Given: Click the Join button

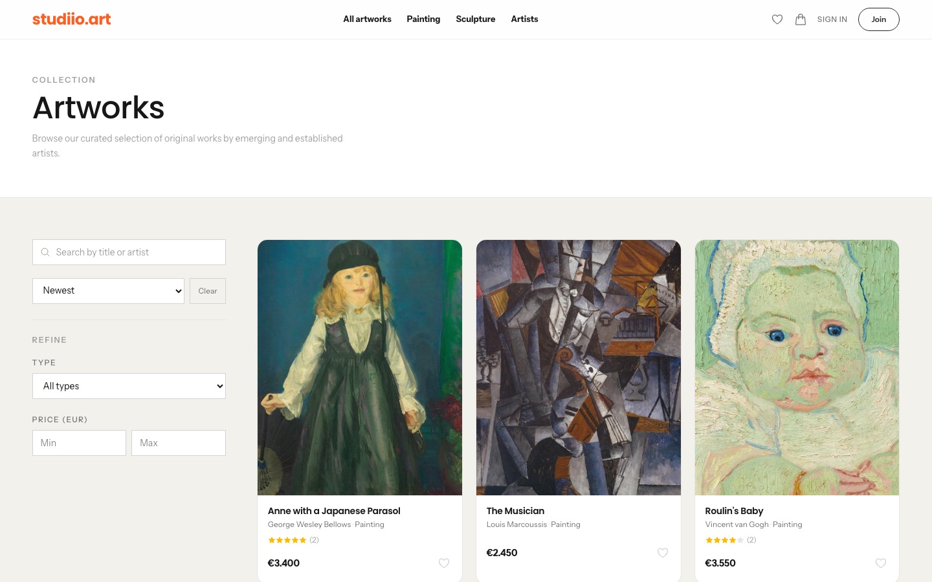Looking at the screenshot, I should (x=878, y=19).
